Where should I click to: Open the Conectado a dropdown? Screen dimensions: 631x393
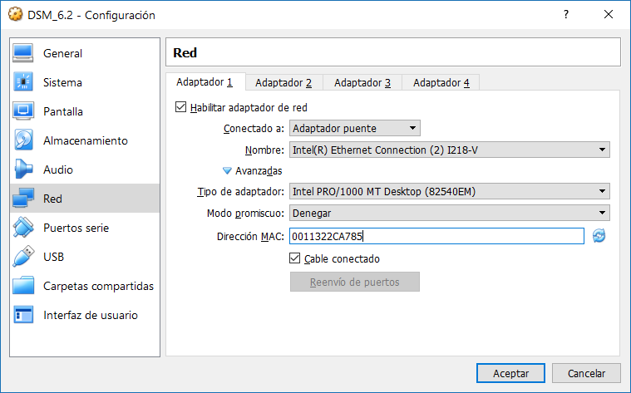(x=355, y=128)
